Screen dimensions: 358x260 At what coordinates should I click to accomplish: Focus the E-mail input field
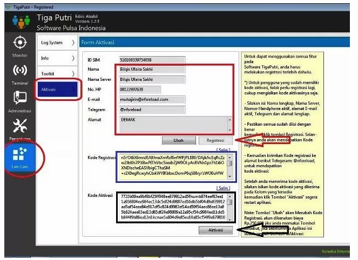[x=152, y=99]
